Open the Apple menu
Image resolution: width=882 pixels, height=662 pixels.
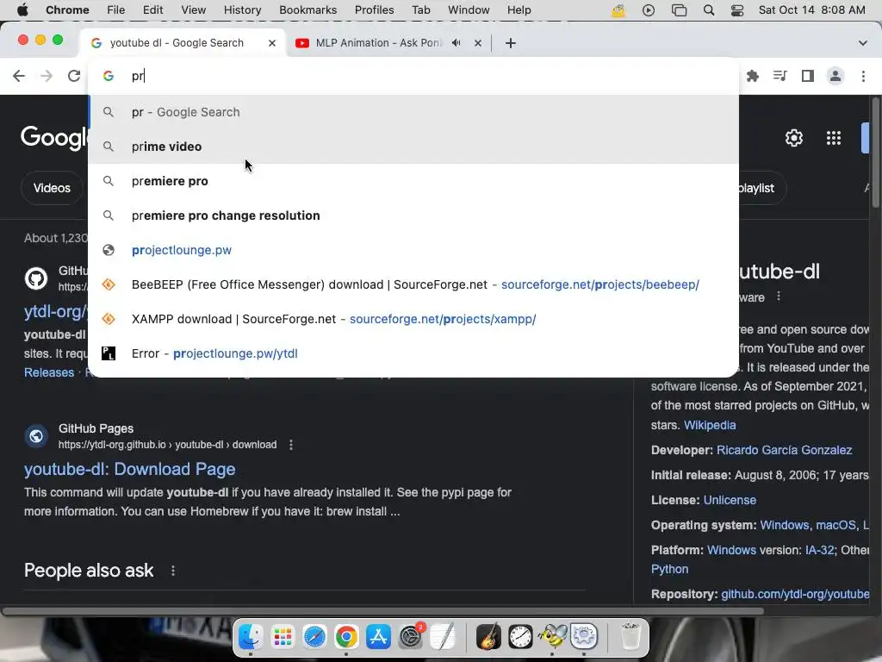[22, 10]
